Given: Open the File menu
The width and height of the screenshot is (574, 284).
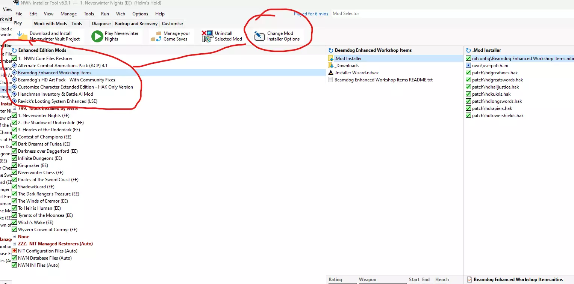Looking at the screenshot, I should click(x=19, y=14).
